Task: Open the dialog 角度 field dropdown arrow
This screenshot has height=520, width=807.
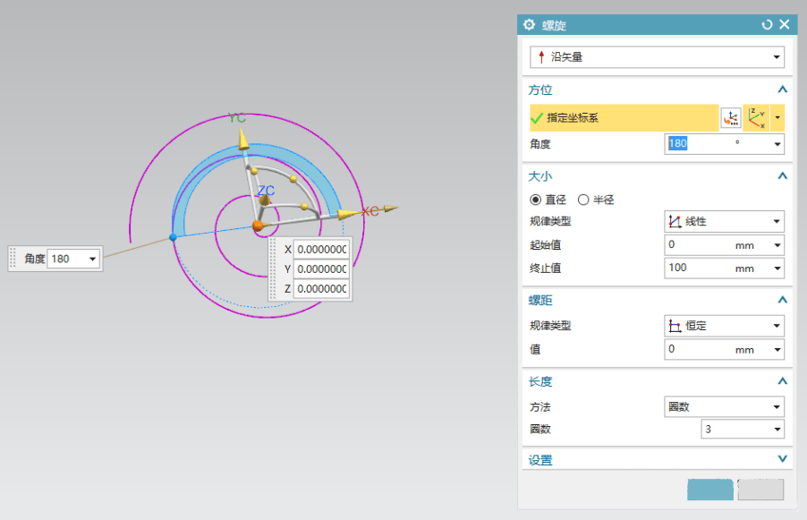Action: [x=777, y=144]
